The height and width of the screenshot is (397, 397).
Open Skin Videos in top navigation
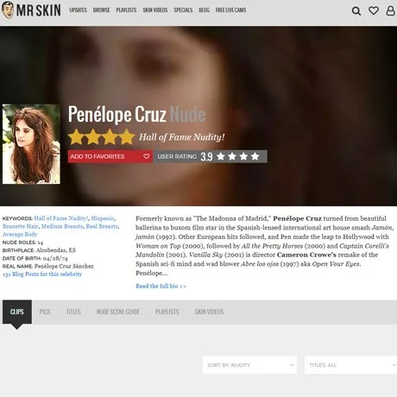click(155, 10)
